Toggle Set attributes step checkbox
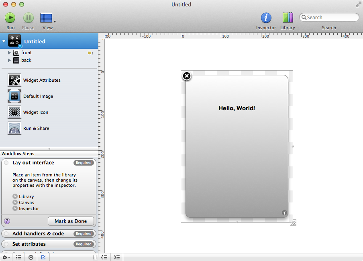The height and width of the screenshot is (261, 363). 6,244
